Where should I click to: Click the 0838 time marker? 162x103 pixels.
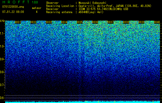pyautogui.click(x=126, y=22)
